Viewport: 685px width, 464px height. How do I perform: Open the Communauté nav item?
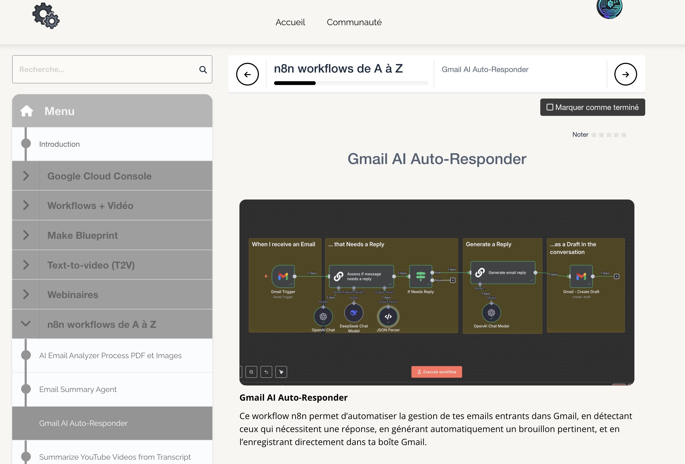click(x=354, y=22)
